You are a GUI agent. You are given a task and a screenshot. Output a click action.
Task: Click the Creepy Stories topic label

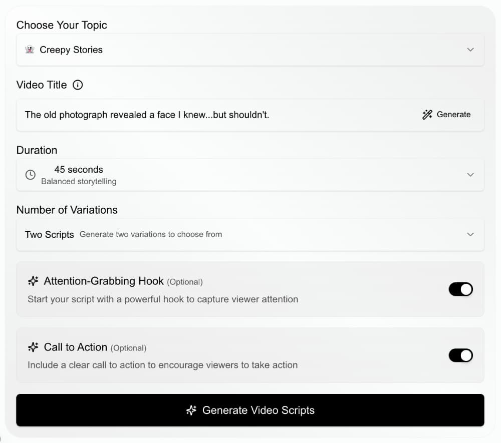pyautogui.click(x=71, y=50)
